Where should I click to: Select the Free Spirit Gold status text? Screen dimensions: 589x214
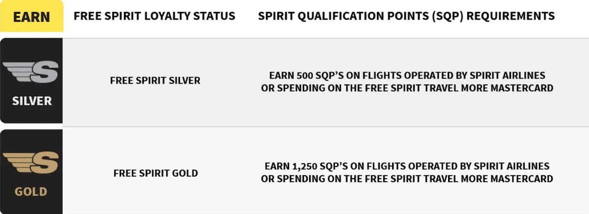pyautogui.click(x=155, y=173)
